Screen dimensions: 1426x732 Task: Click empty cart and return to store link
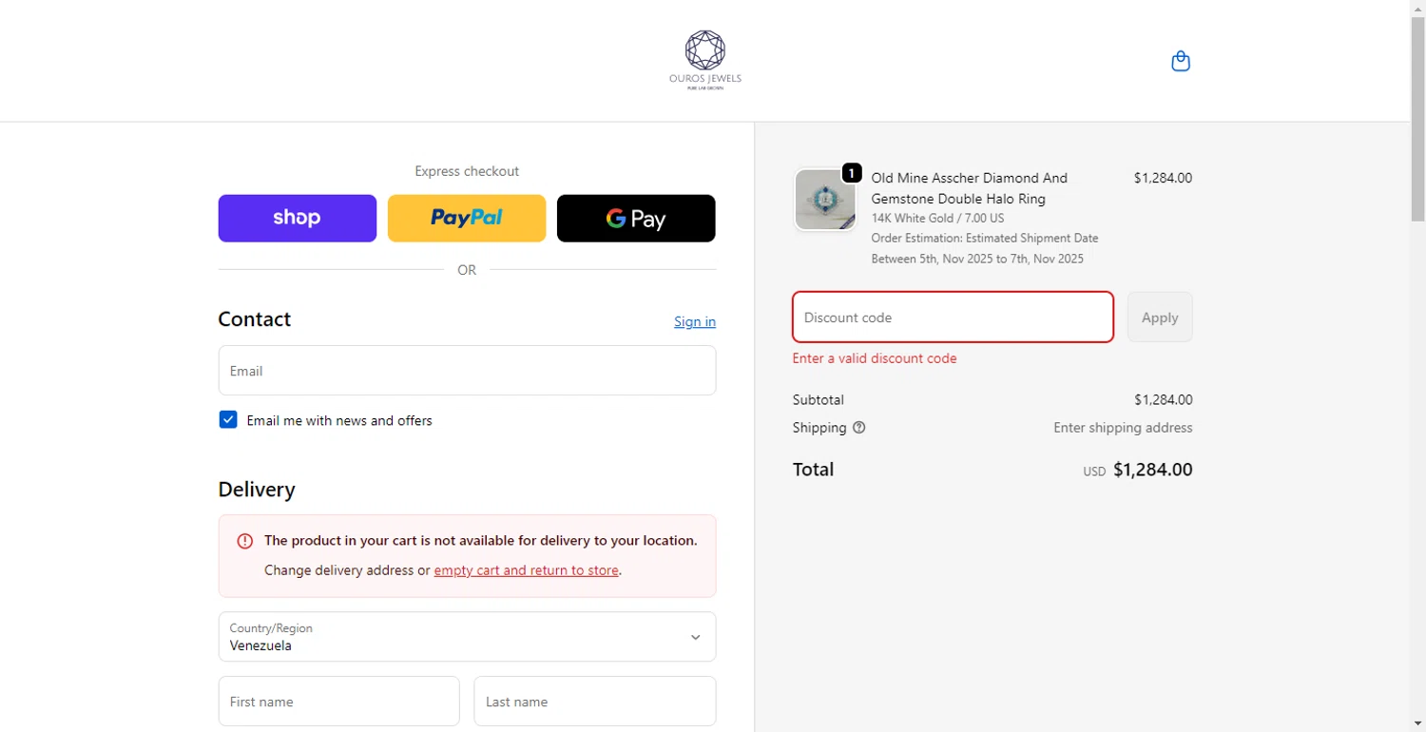[x=527, y=570]
